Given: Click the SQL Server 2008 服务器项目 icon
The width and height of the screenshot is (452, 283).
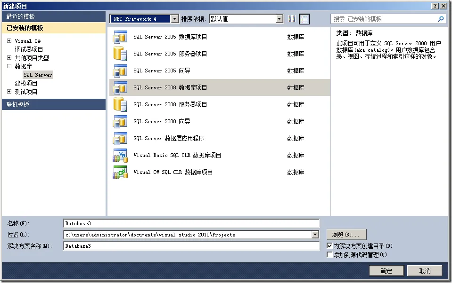Looking at the screenshot, I should click(120, 104).
